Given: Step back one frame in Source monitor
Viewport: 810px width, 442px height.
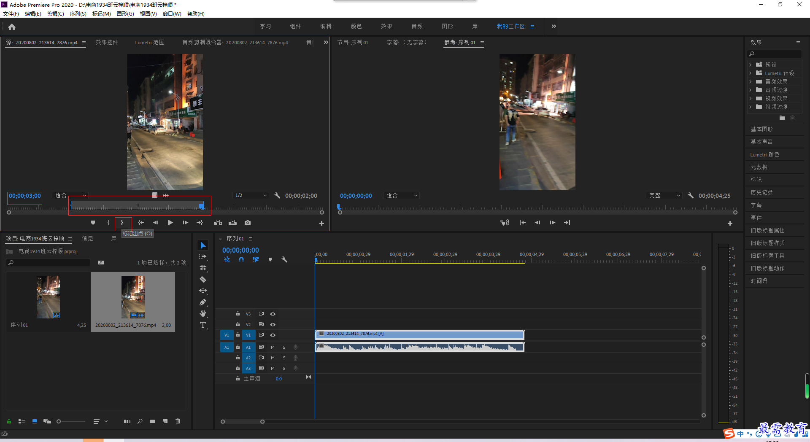Looking at the screenshot, I should [156, 223].
